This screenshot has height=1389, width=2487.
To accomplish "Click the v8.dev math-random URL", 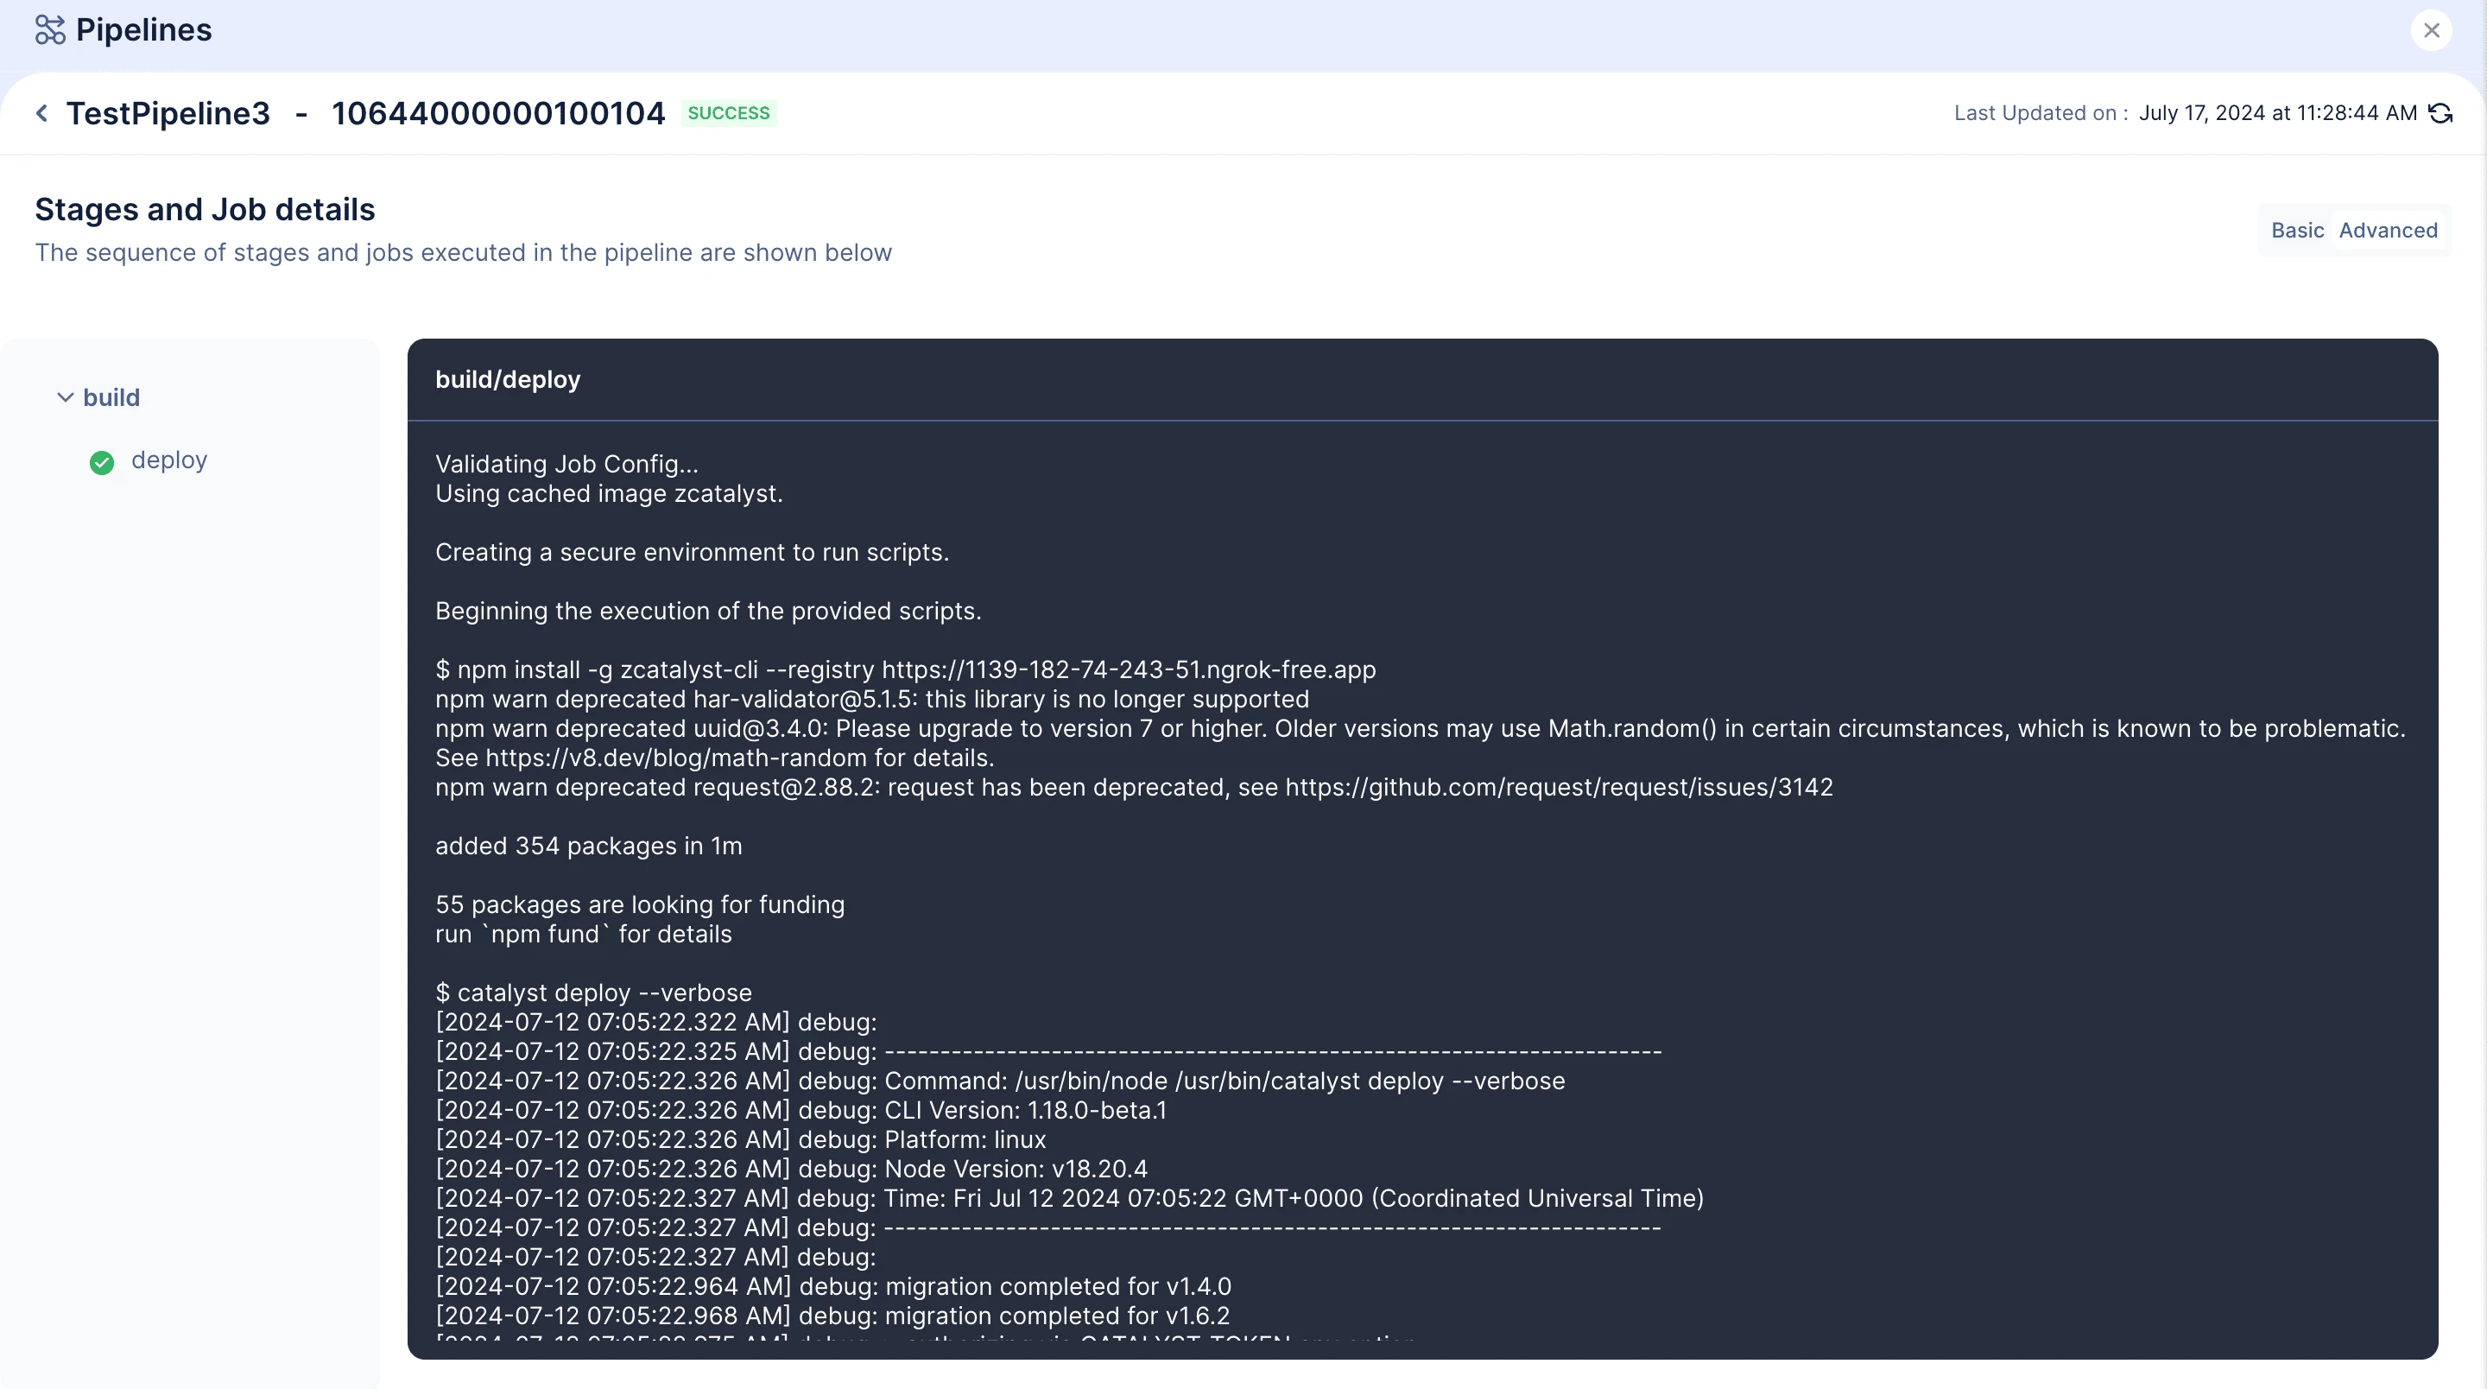I will tap(674, 758).
